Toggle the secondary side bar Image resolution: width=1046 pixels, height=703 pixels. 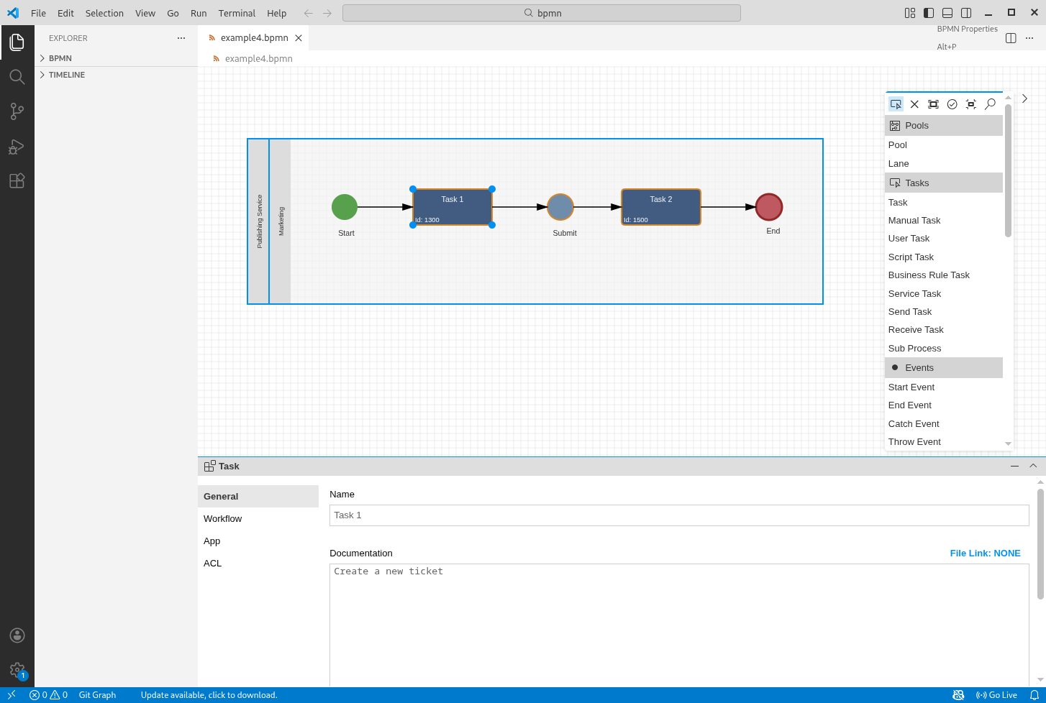(966, 13)
